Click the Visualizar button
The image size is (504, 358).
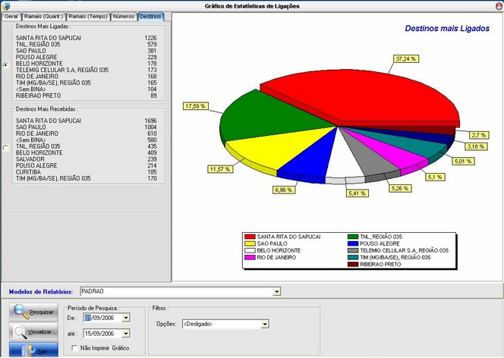[x=33, y=331]
